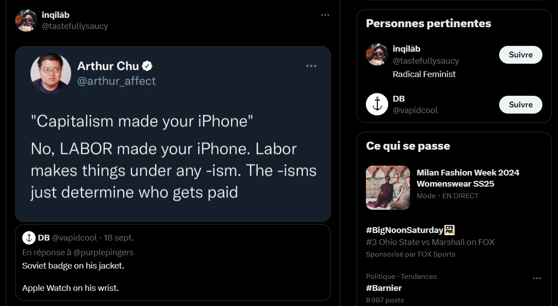Open inqilāb's avatar in the tweet header
This screenshot has height=306, width=558.
pyautogui.click(x=26, y=20)
